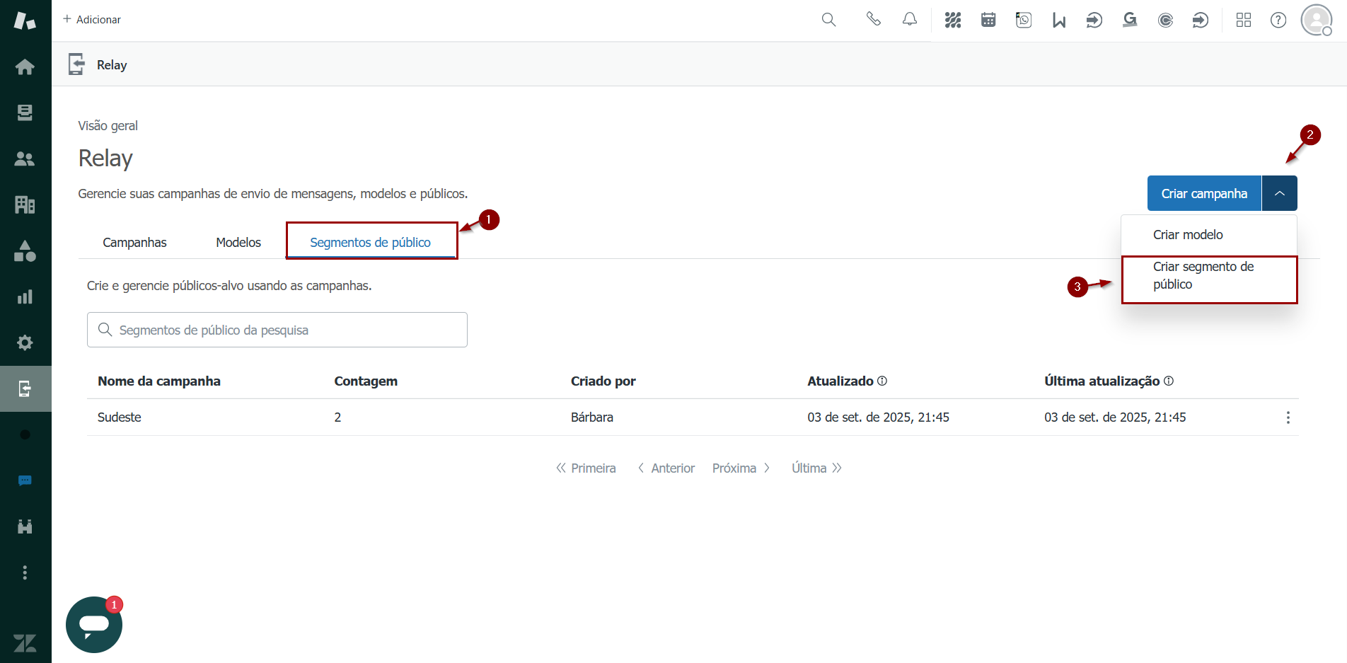This screenshot has height=663, width=1347.
Task: Click the Adicionar button
Action: (x=92, y=20)
